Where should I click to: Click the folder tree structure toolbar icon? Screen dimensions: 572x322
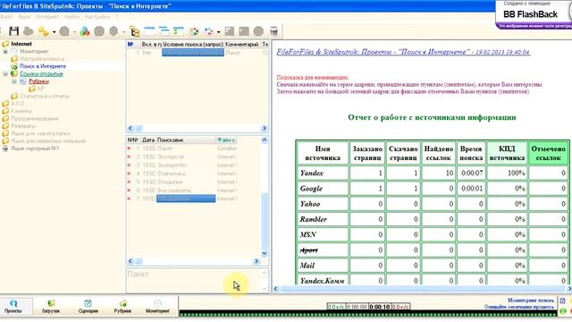(x=135, y=31)
